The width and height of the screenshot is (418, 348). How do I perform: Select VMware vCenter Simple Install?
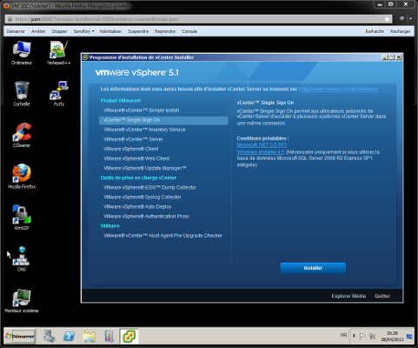click(x=142, y=110)
